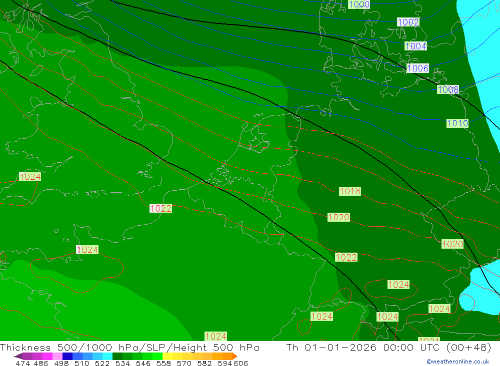Click the 1024 label inside the oval contour
500x366 pixels.
pos(398,285)
